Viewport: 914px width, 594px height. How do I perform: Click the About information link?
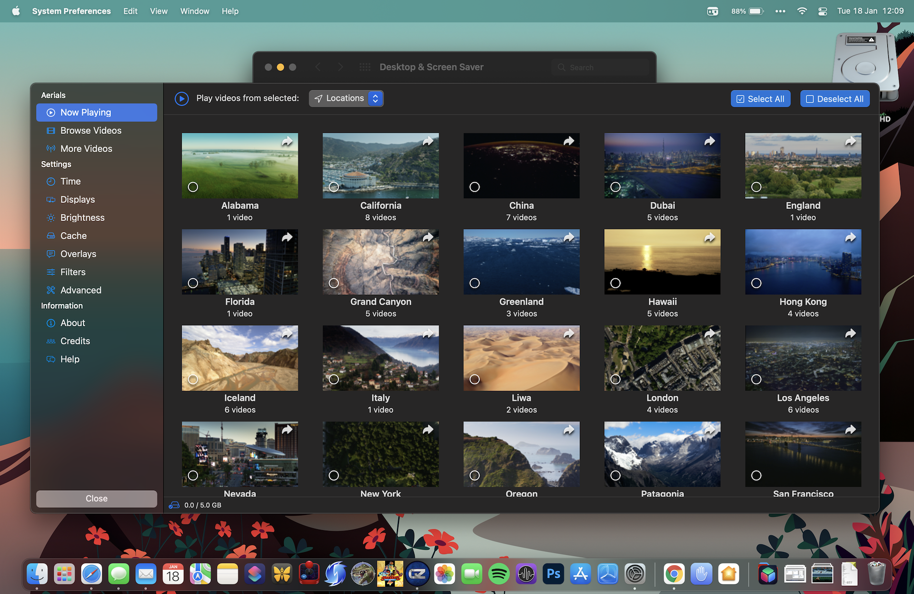[x=73, y=322]
